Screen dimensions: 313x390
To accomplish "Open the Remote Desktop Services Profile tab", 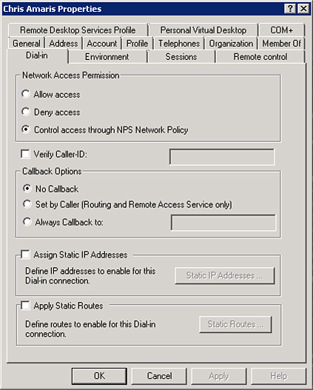I will click(x=78, y=30).
